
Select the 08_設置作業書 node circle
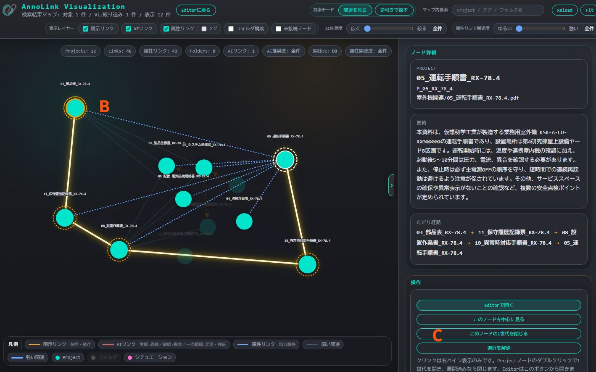pos(119,249)
